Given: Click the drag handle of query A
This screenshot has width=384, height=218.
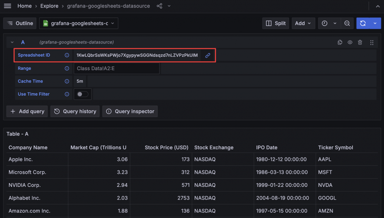Looking at the screenshot, I should pyautogui.click(x=372, y=42).
